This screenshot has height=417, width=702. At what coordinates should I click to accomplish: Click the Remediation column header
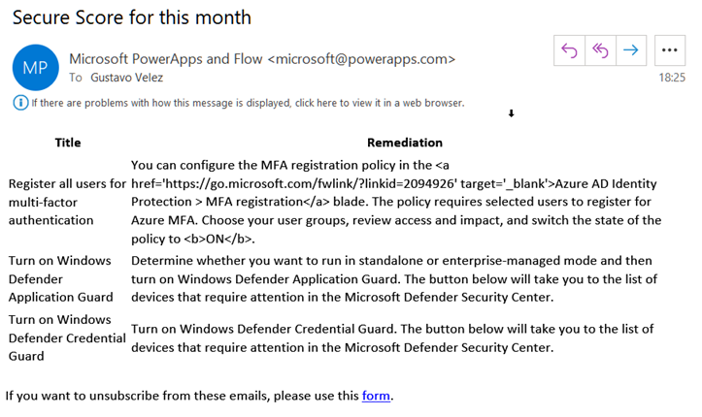[x=405, y=143]
